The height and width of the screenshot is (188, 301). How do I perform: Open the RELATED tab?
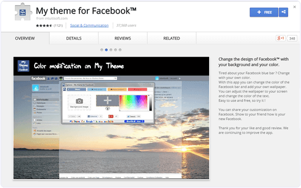[x=171, y=38]
